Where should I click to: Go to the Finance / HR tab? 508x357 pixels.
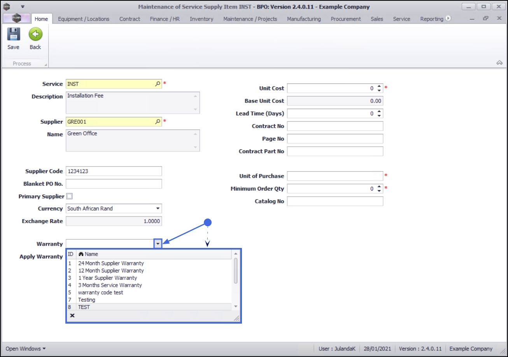165,19
